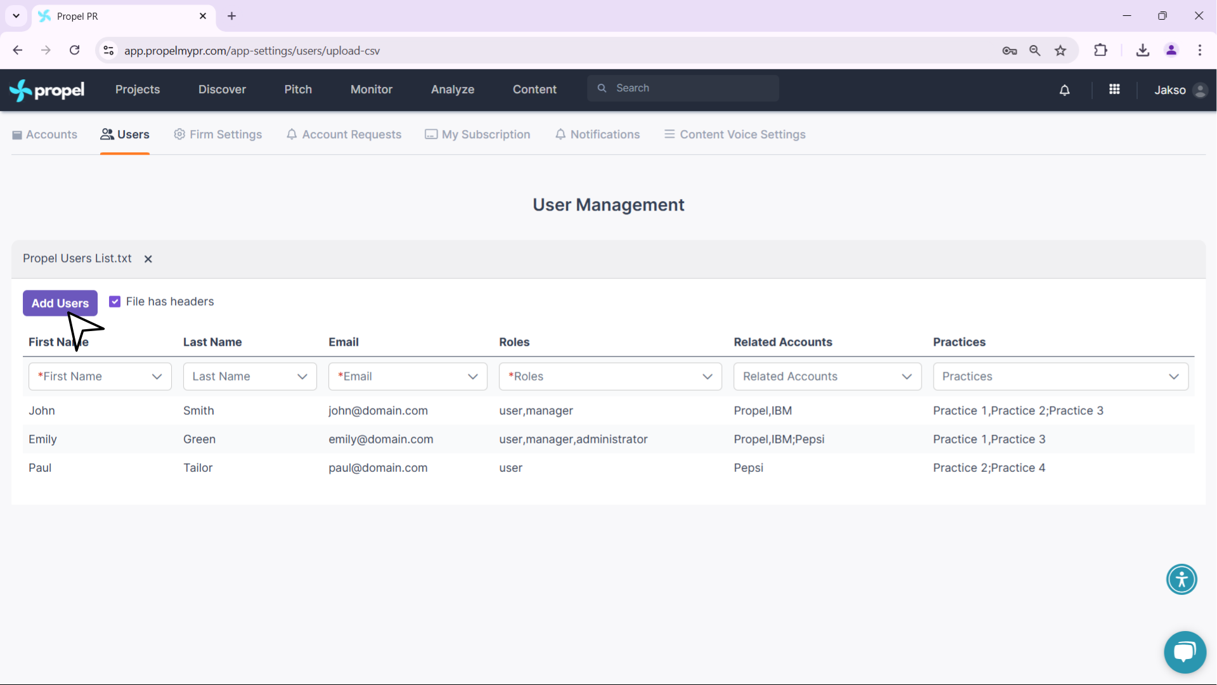Open the password manager key icon
The height and width of the screenshot is (685, 1217).
tap(1010, 51)
